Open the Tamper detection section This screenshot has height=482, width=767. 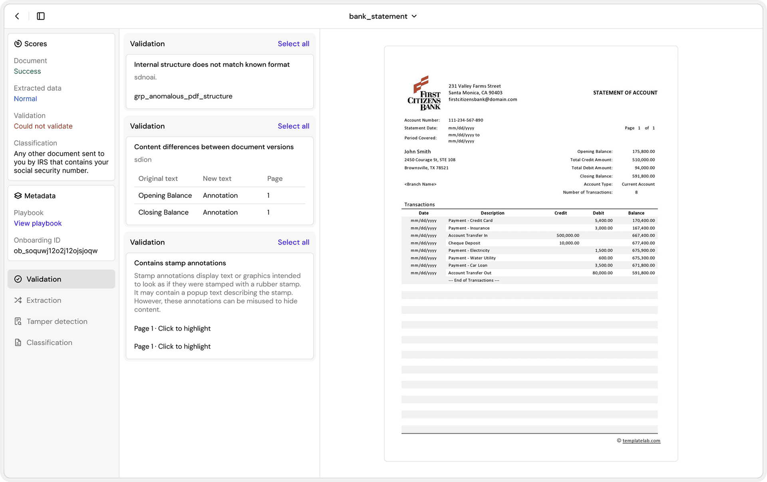pos(57,321)
